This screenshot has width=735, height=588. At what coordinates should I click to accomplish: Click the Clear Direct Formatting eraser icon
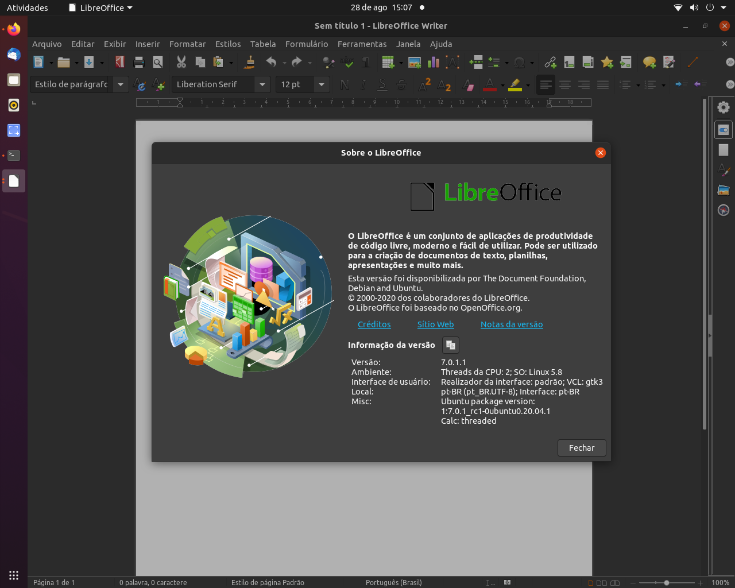[x=469, y=84]
